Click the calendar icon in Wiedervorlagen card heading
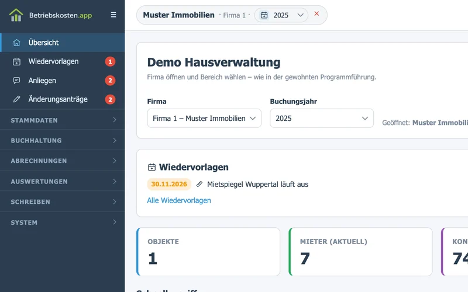Screen dimensions: 468x292 (152, 167)
